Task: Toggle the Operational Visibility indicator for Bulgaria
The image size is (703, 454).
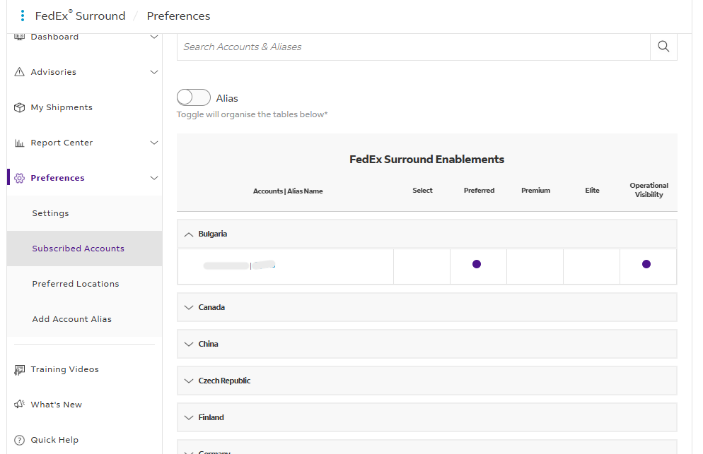Action: pyautogui.click(x=646, y=263)
